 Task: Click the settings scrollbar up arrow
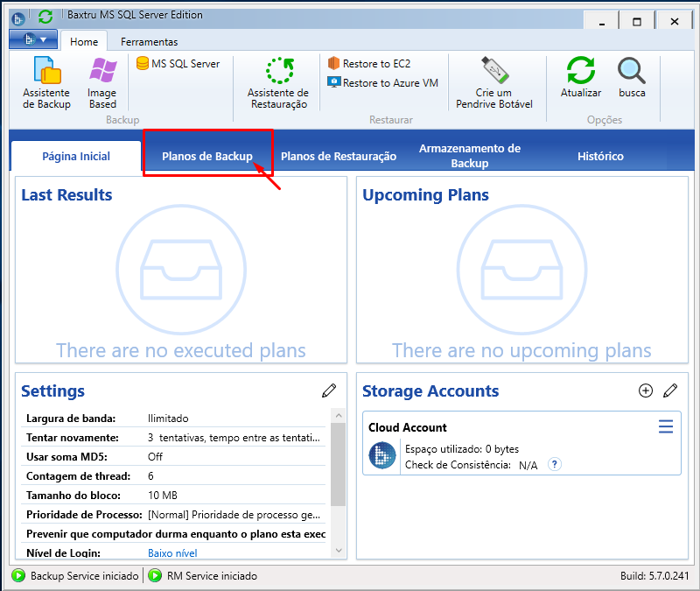(339, 415)
